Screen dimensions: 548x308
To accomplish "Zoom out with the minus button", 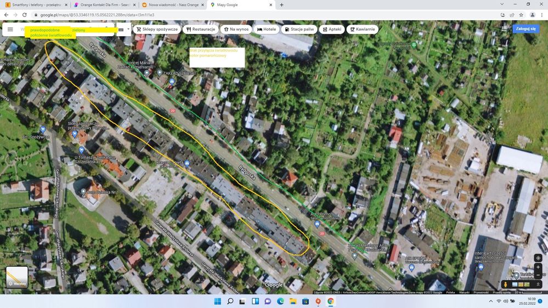I will [x=538, y=275].
